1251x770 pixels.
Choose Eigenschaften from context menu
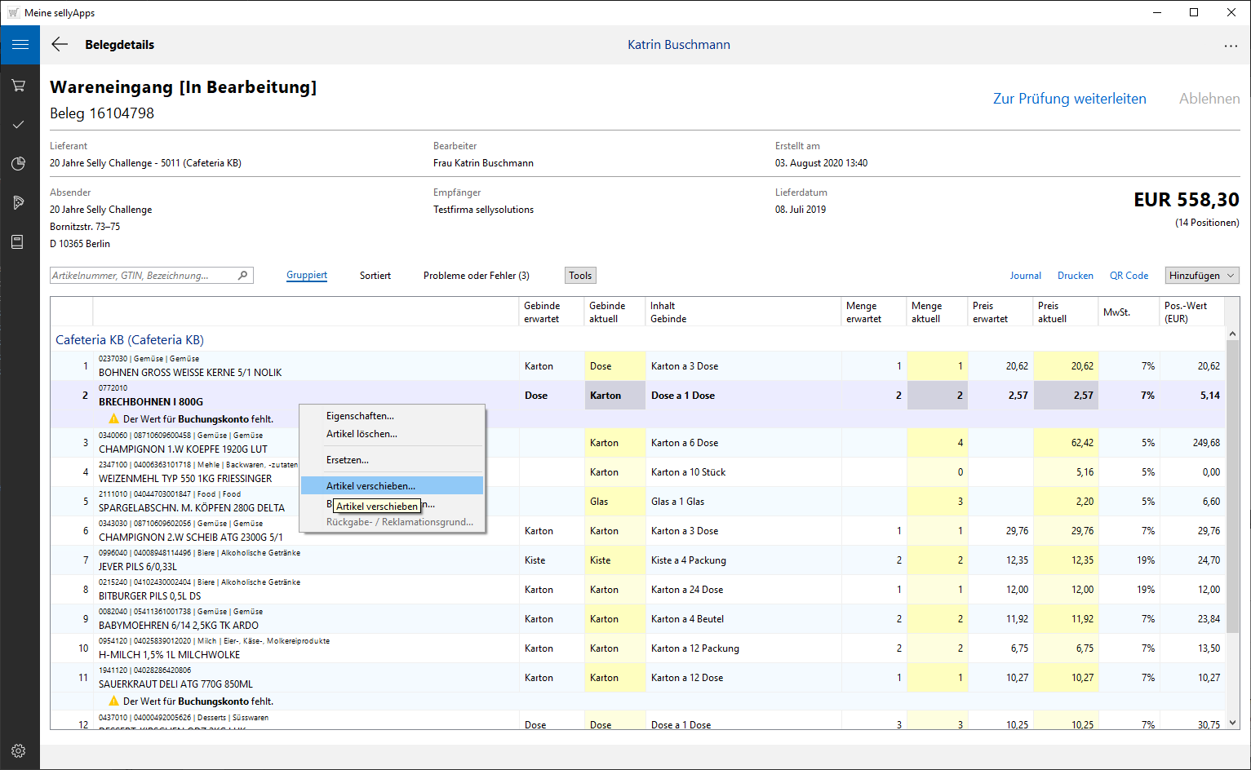click(x=360, y=416)
